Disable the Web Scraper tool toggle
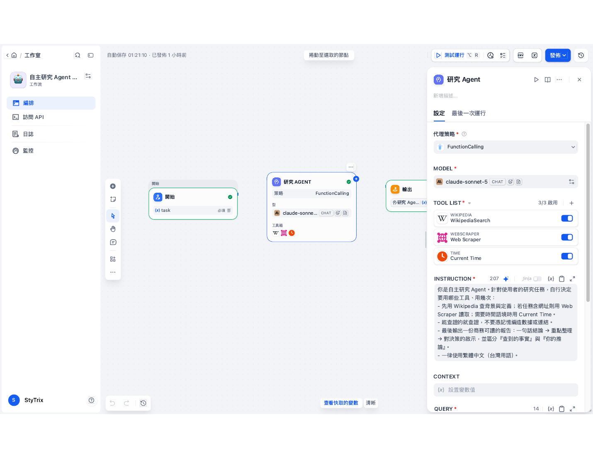Screen dimensions: 593x458 [x=567, y=237]
